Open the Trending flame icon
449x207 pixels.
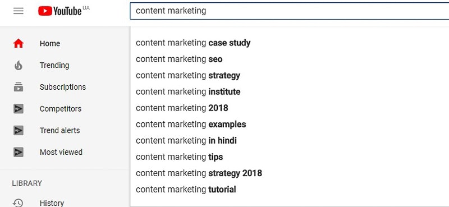tap(19, 65)
